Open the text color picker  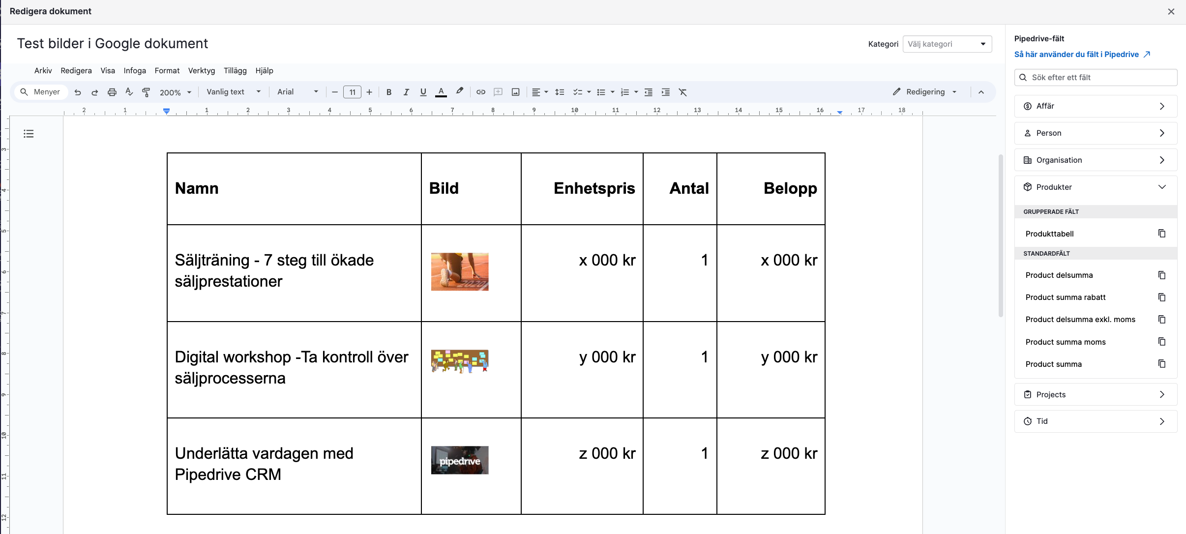[x=441, y=92]
